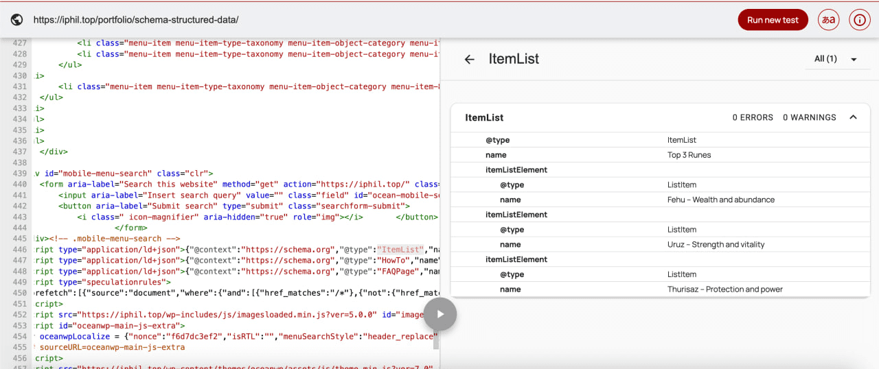The width and height of the screenshot is (879, 369).
Task: Select the 0 ERRORS label
Action: point(753,117)
